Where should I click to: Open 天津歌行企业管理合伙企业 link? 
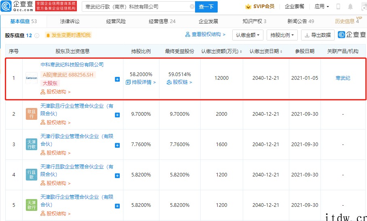(x=77, y=201)
